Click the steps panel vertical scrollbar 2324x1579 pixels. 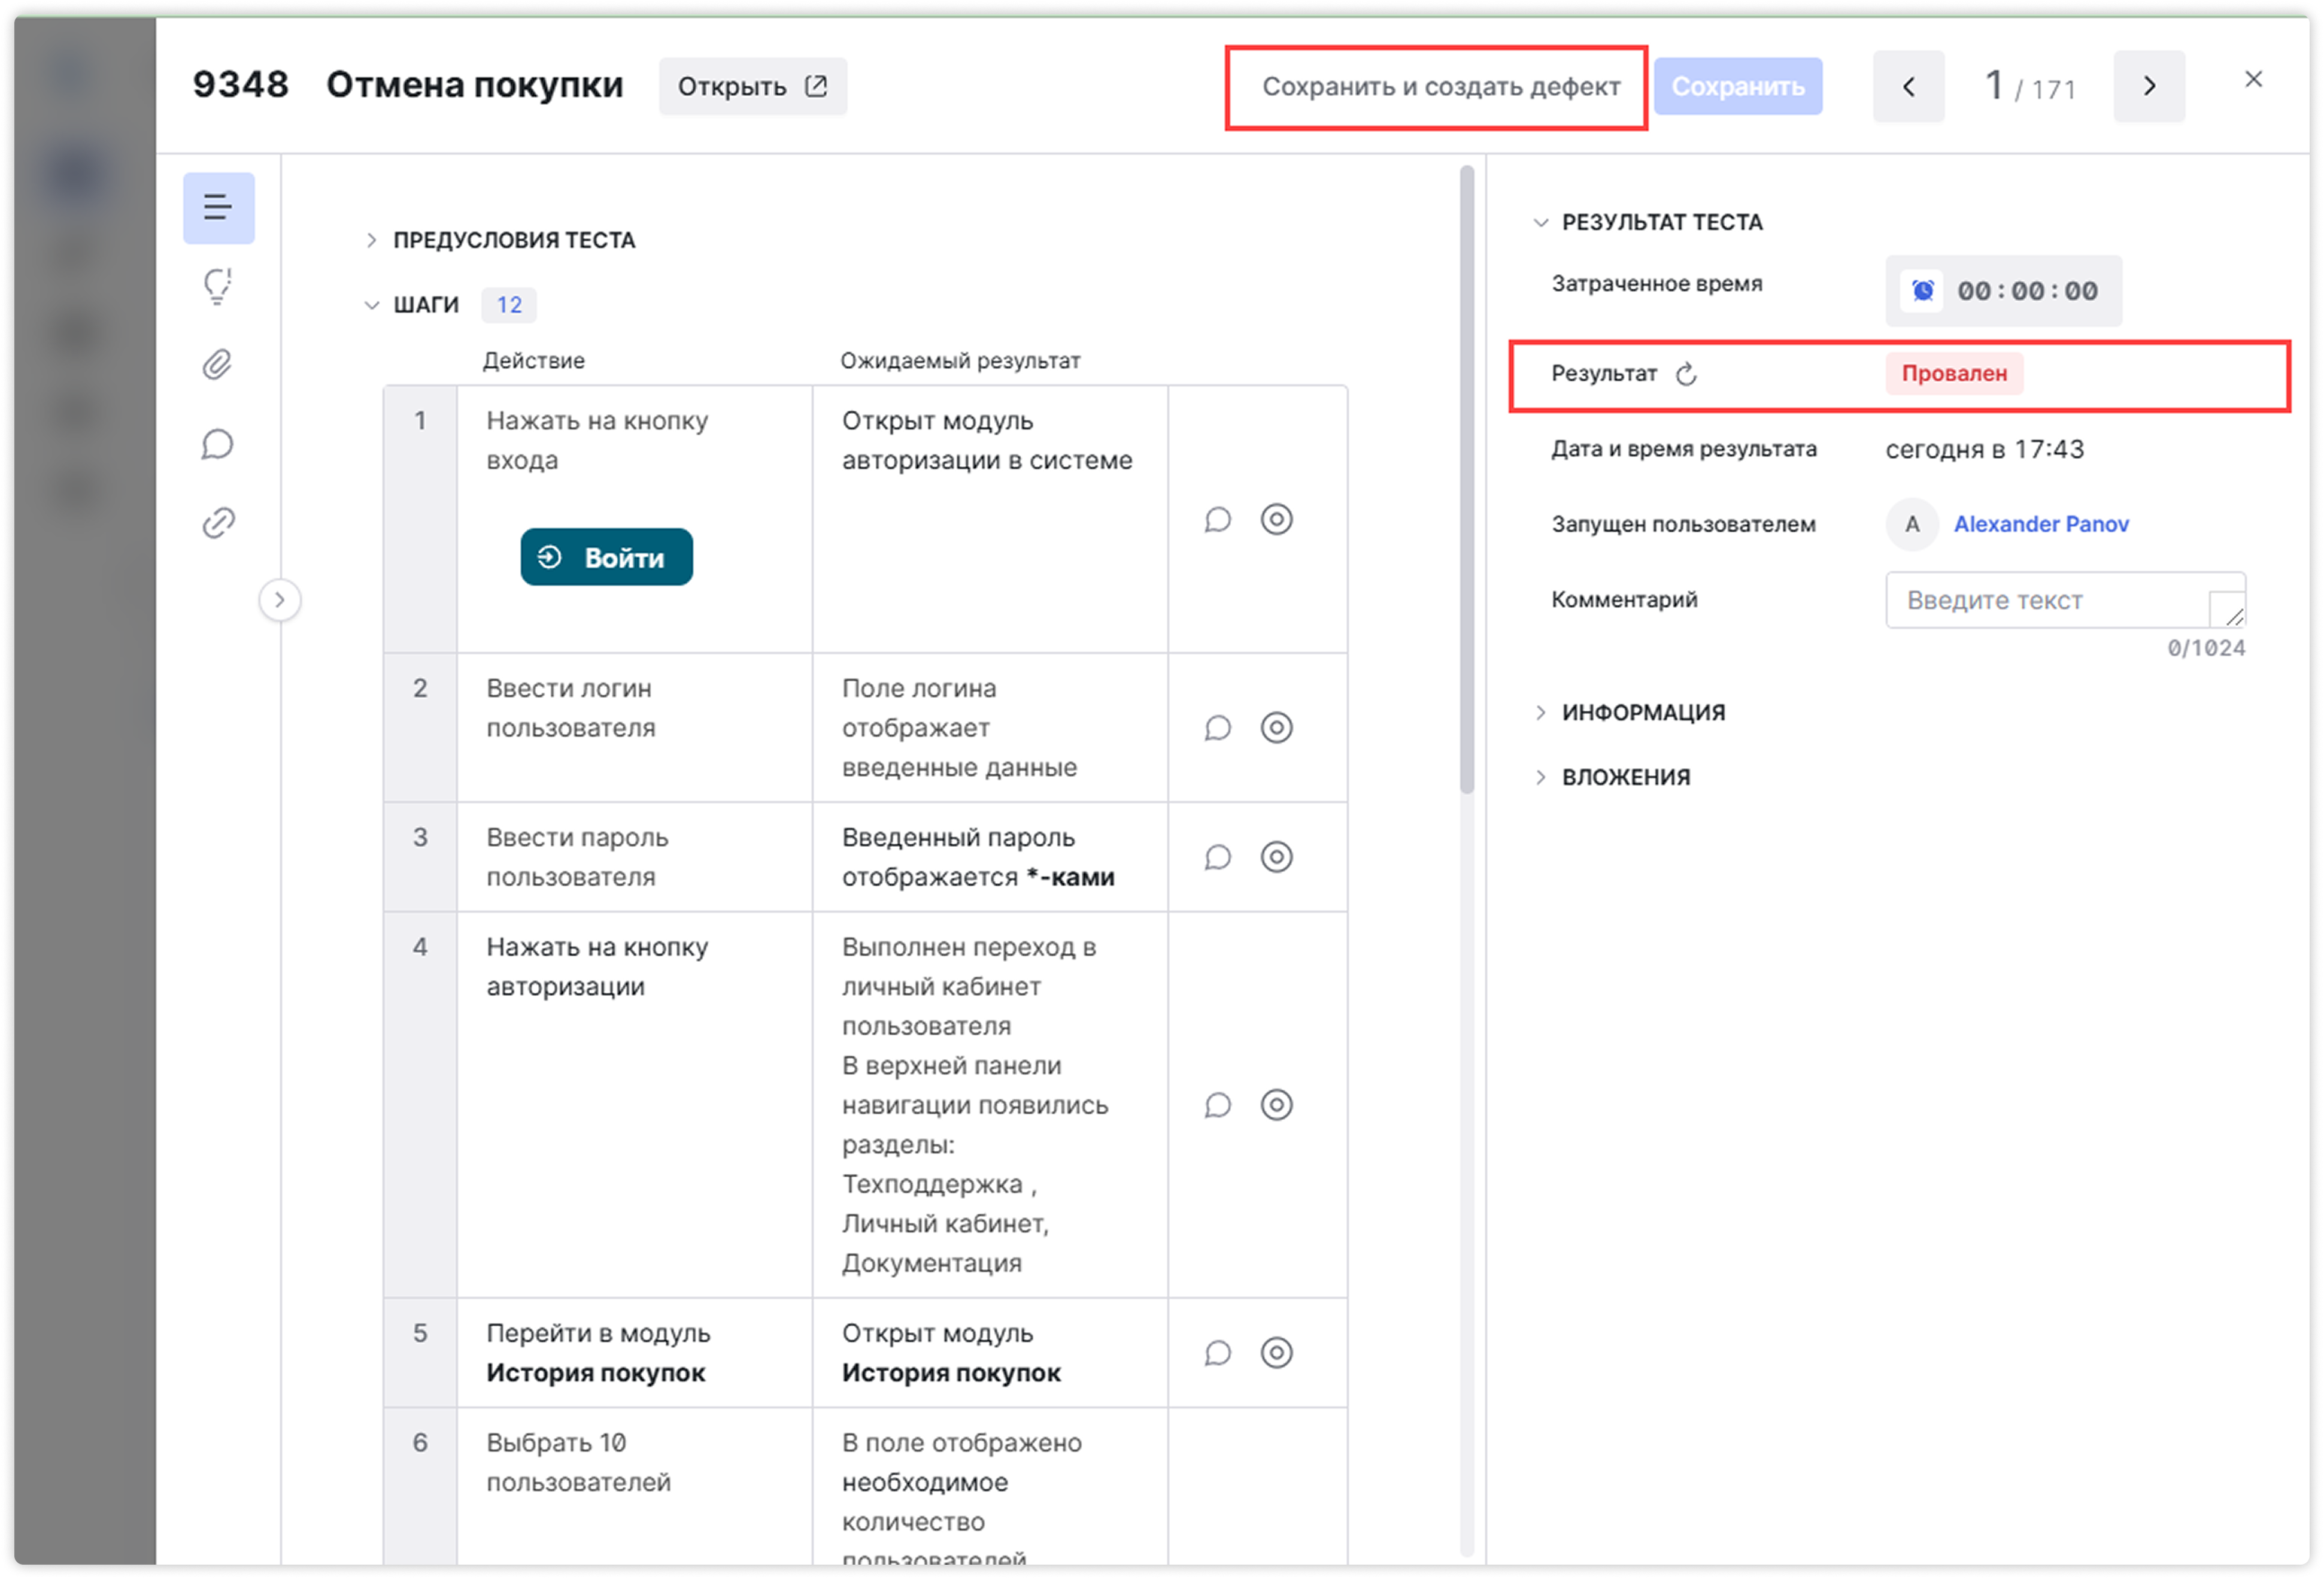(x=1467, y=480)
